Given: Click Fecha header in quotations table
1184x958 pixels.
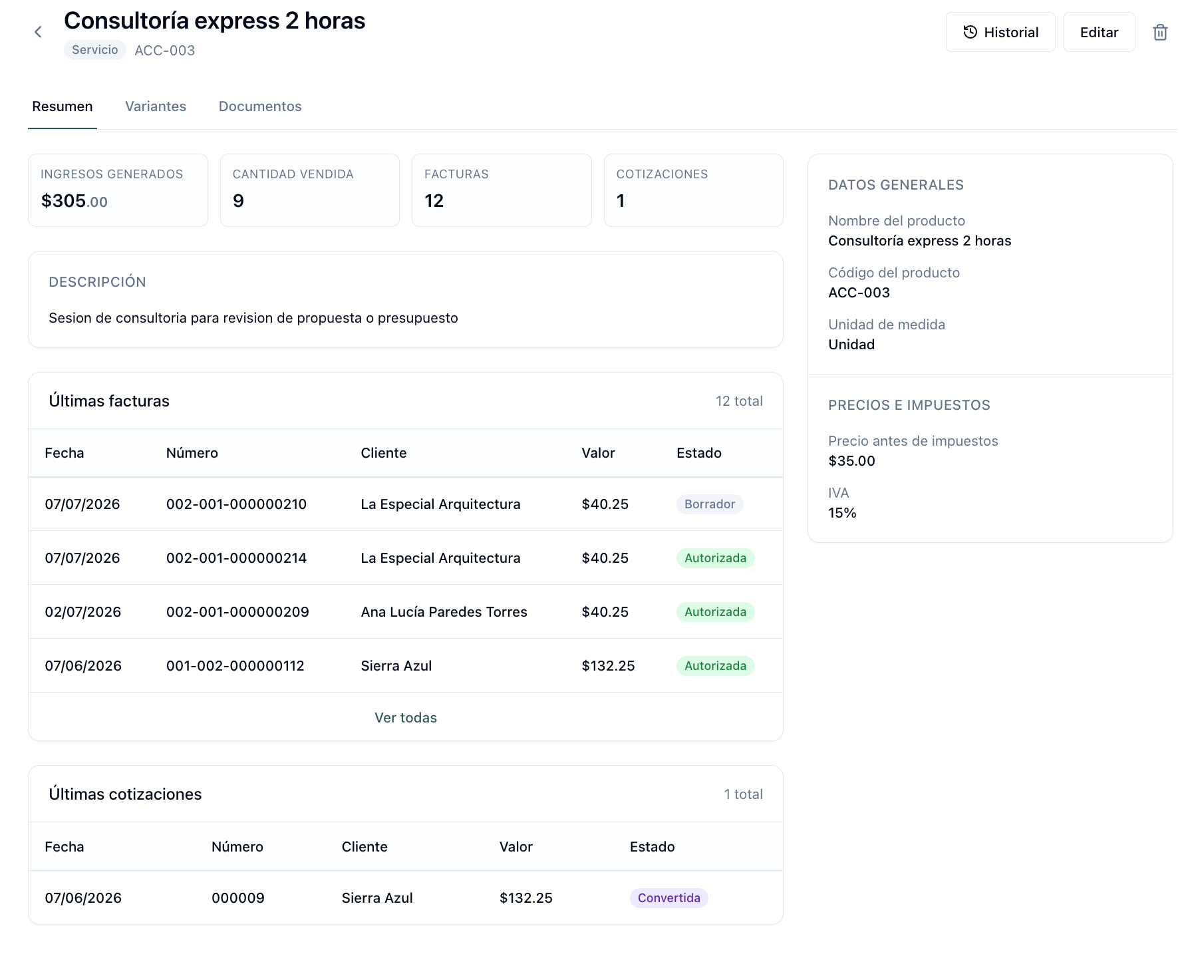Looking at the screenshot, I should coord(65,847).
